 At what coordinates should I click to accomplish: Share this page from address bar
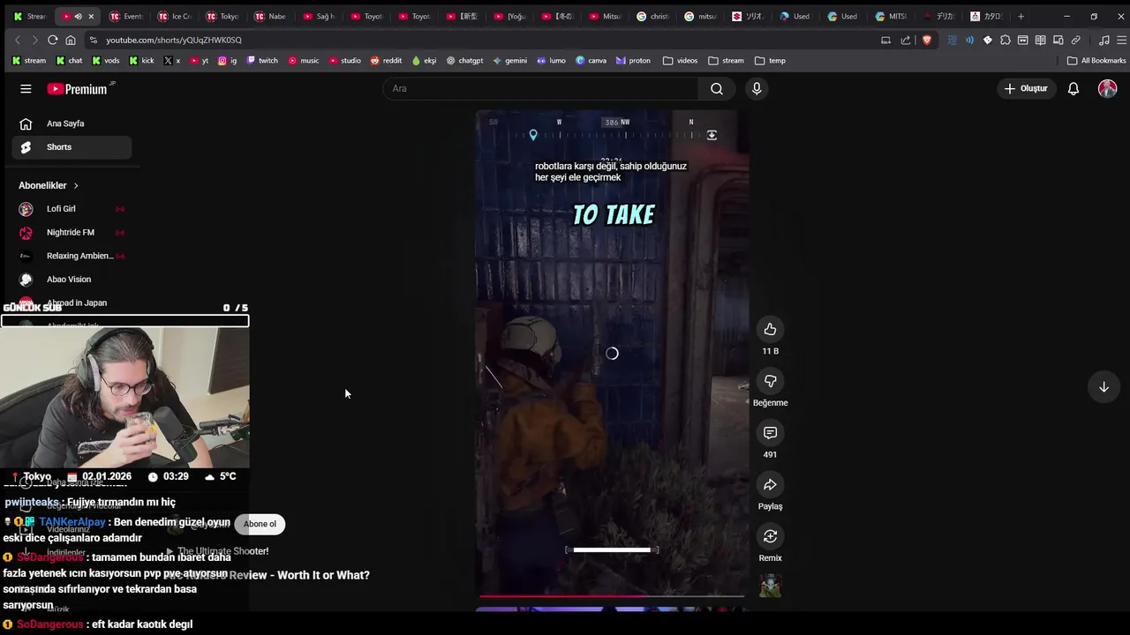point(905,40)
